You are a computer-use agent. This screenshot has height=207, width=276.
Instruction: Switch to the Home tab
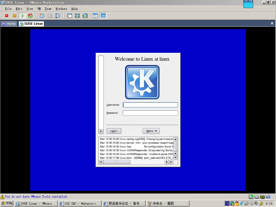8,24
